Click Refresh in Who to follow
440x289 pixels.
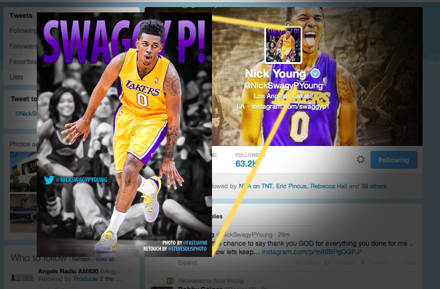(x=81, y=259)
